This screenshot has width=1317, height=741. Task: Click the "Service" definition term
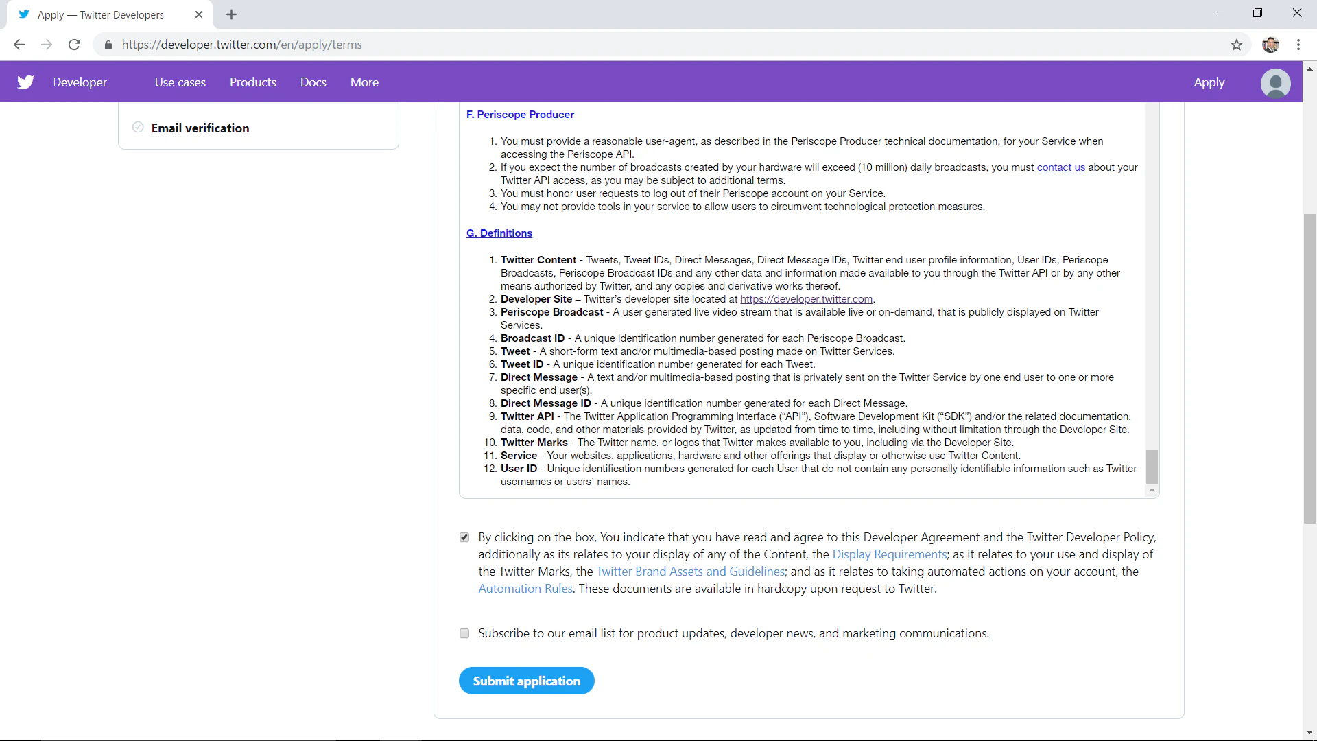[519, 456]
